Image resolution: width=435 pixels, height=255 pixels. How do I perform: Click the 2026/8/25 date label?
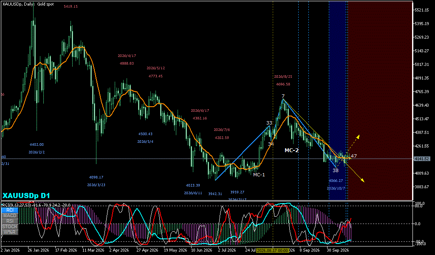(x=283, y=76)
